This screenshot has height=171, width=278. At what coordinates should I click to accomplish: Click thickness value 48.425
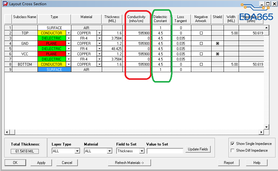pos(112,49)
